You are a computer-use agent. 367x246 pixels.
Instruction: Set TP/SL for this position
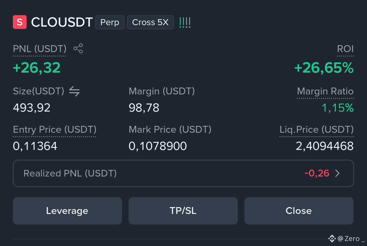click(183, 211)
